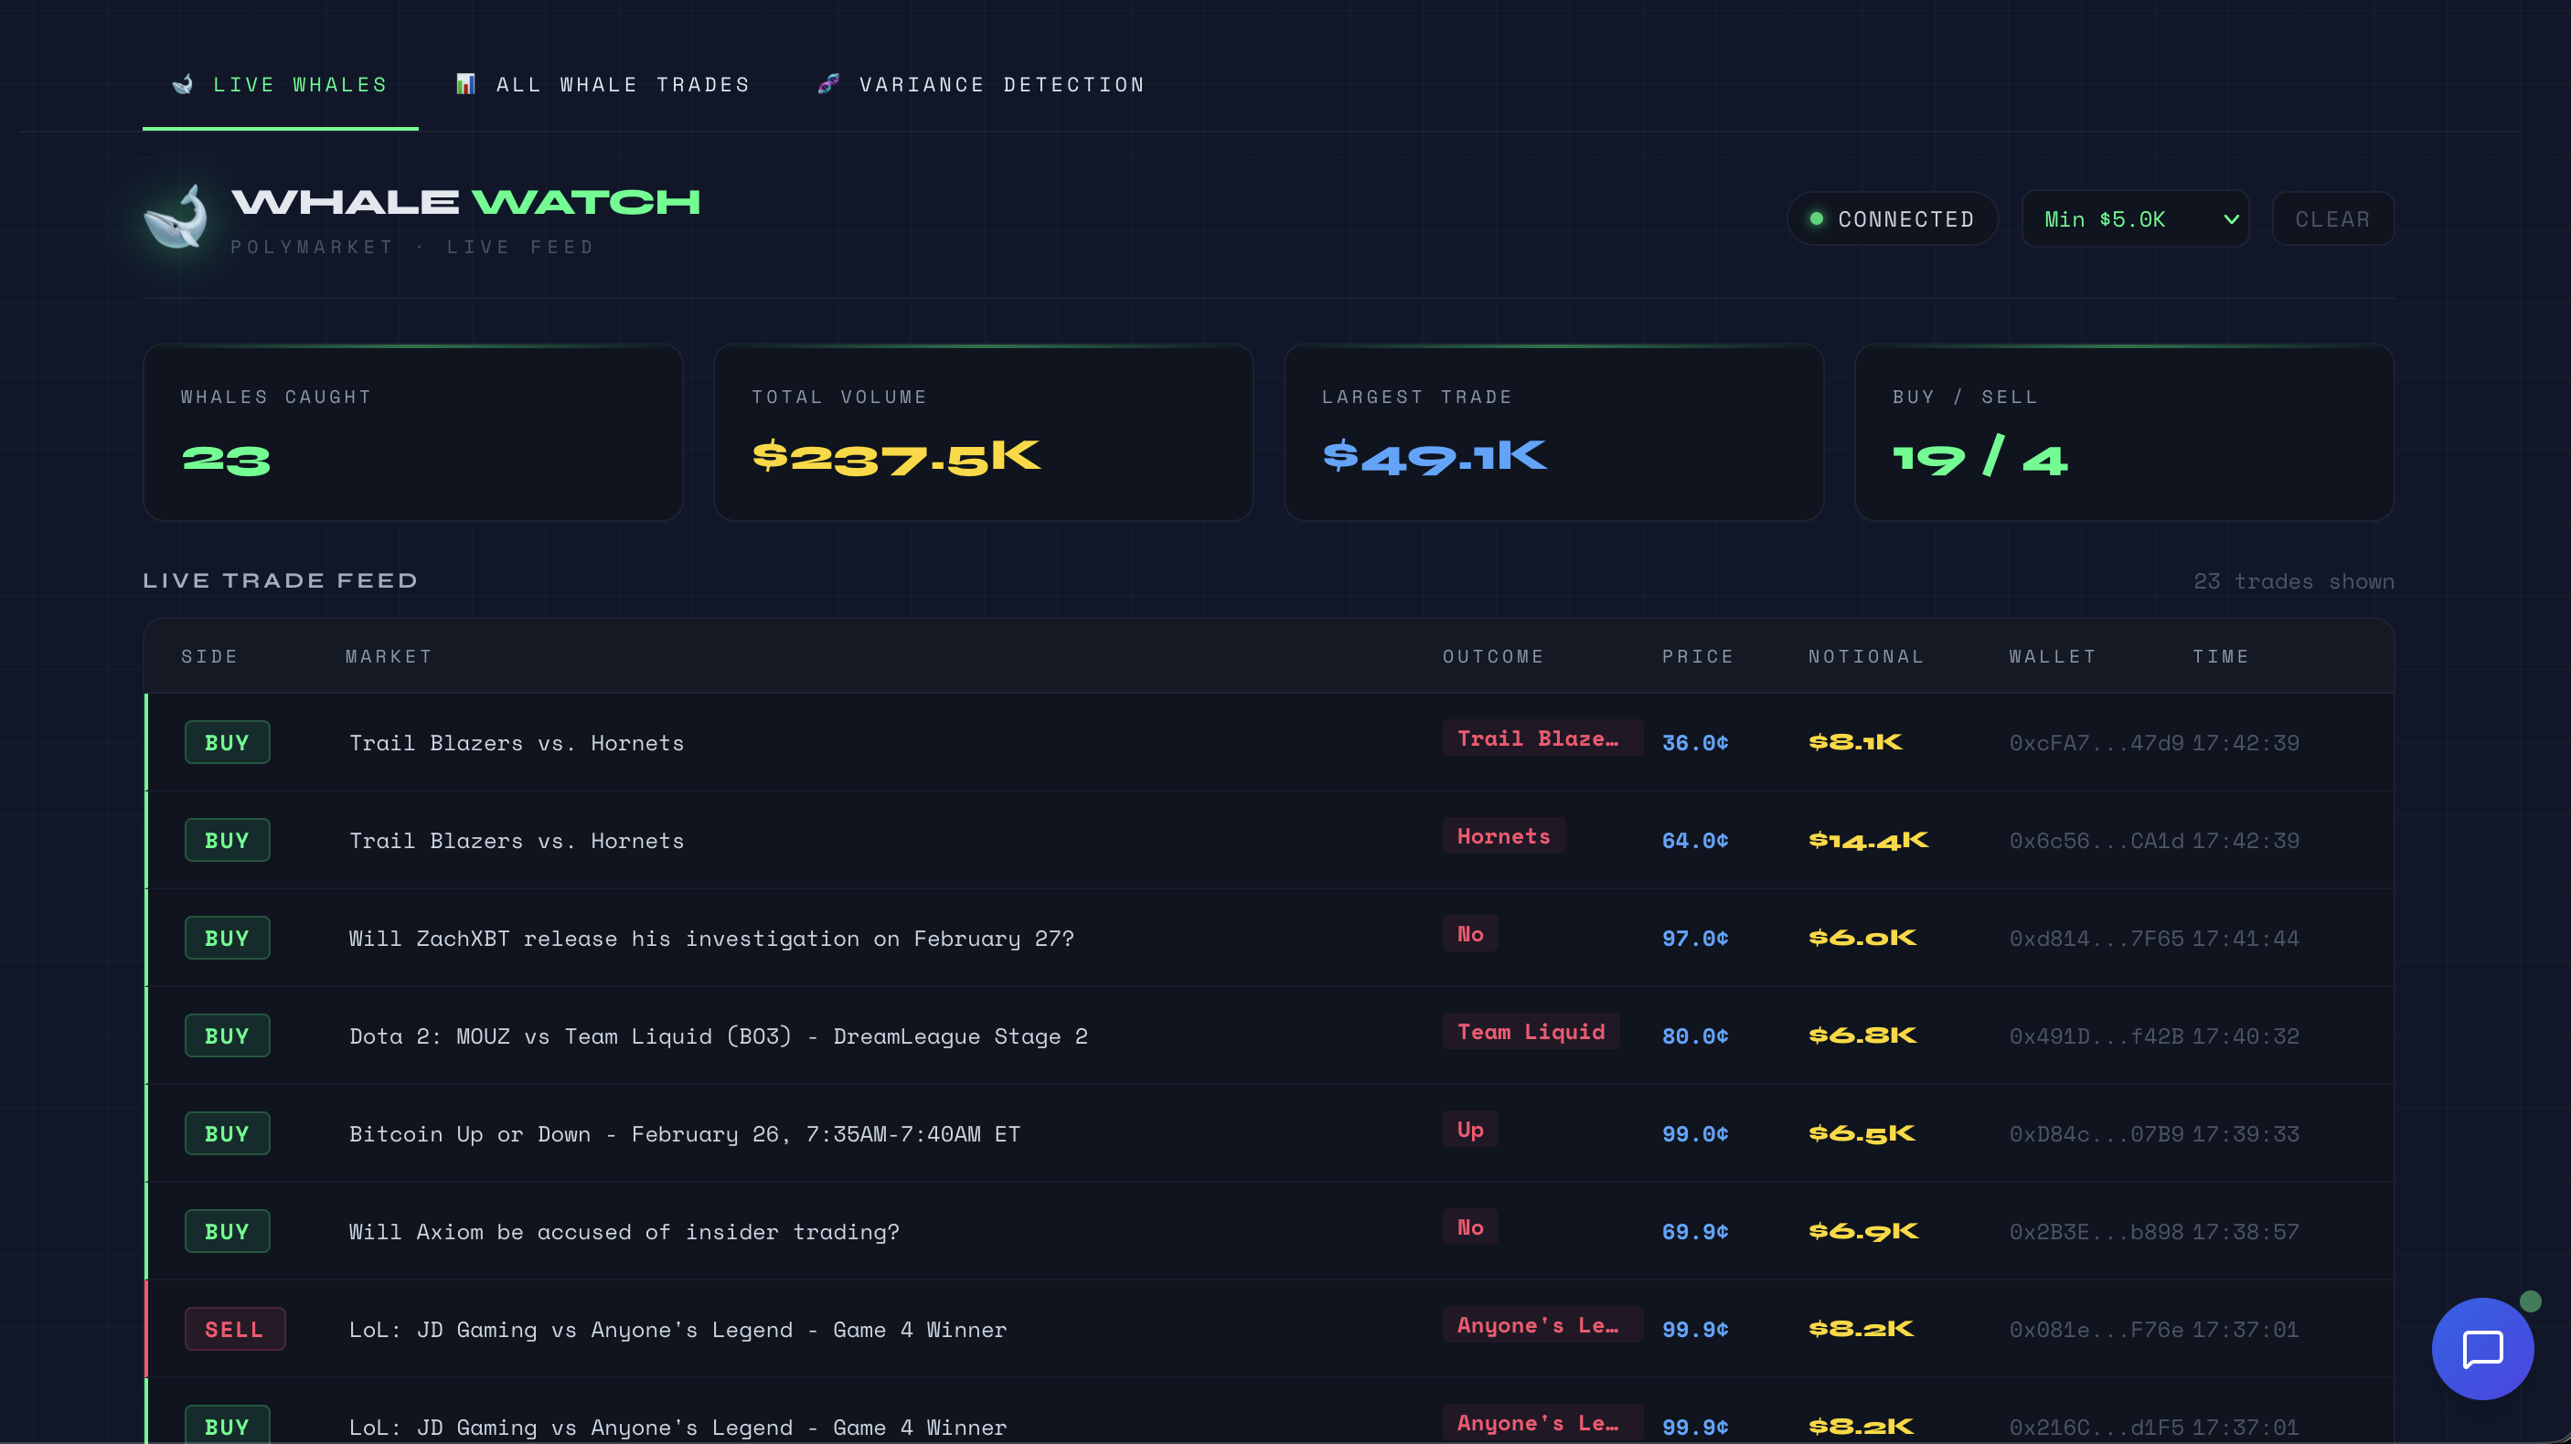Click the dropdown chevron arrow
Viewport: 2571px width, 1444px height.
(x=2232, y=219)
